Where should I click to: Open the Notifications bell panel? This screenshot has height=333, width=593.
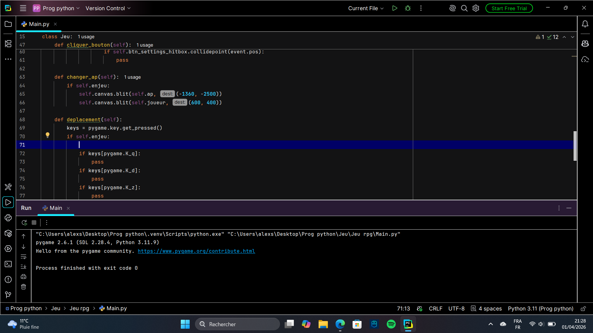(x=585, y=24)
